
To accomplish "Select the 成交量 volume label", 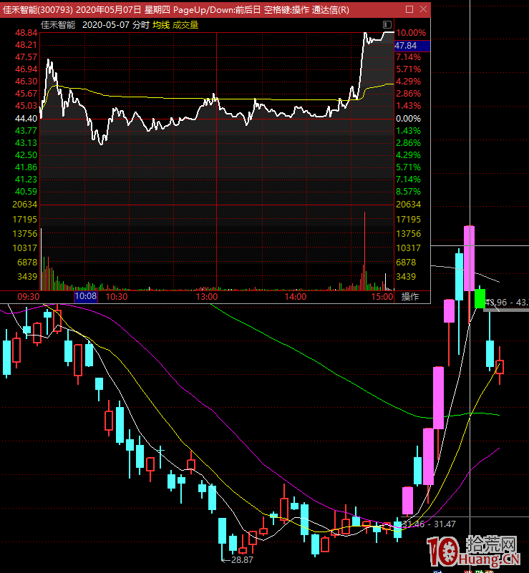I will tap(185, 24).
